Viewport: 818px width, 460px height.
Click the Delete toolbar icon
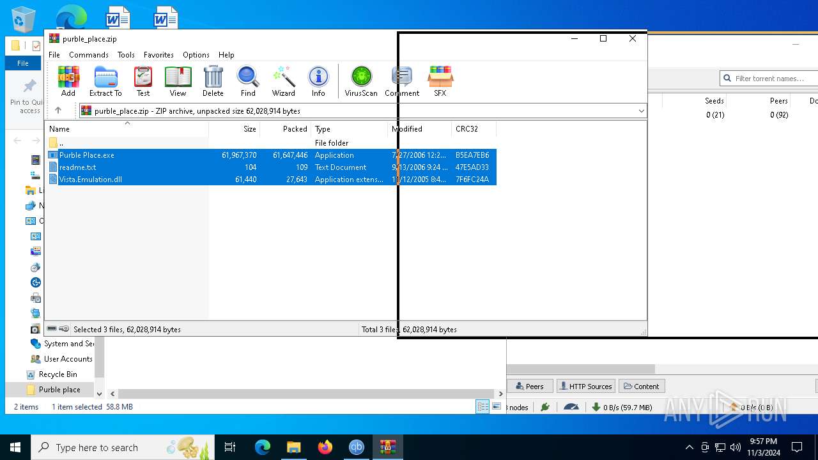[x=213, y=81]
